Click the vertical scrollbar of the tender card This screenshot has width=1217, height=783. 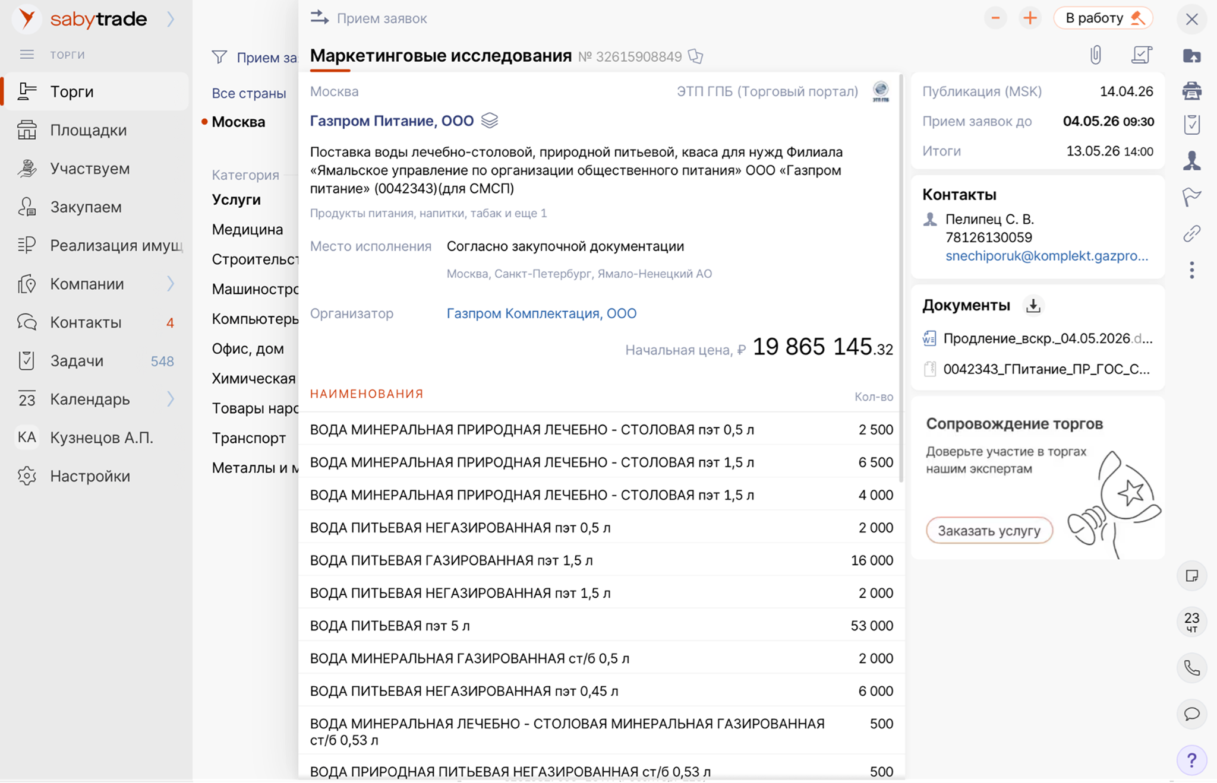(x=901, y=279)
